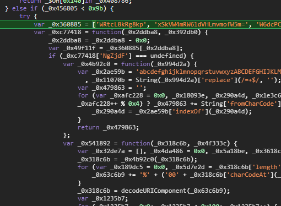This screenshot has width=281, height=206.
Task: Click the try keyword
Action: tap(25, 16)
